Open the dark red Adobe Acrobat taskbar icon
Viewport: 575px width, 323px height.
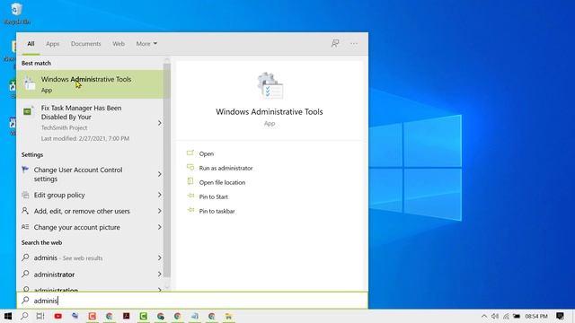coord(126,316)
